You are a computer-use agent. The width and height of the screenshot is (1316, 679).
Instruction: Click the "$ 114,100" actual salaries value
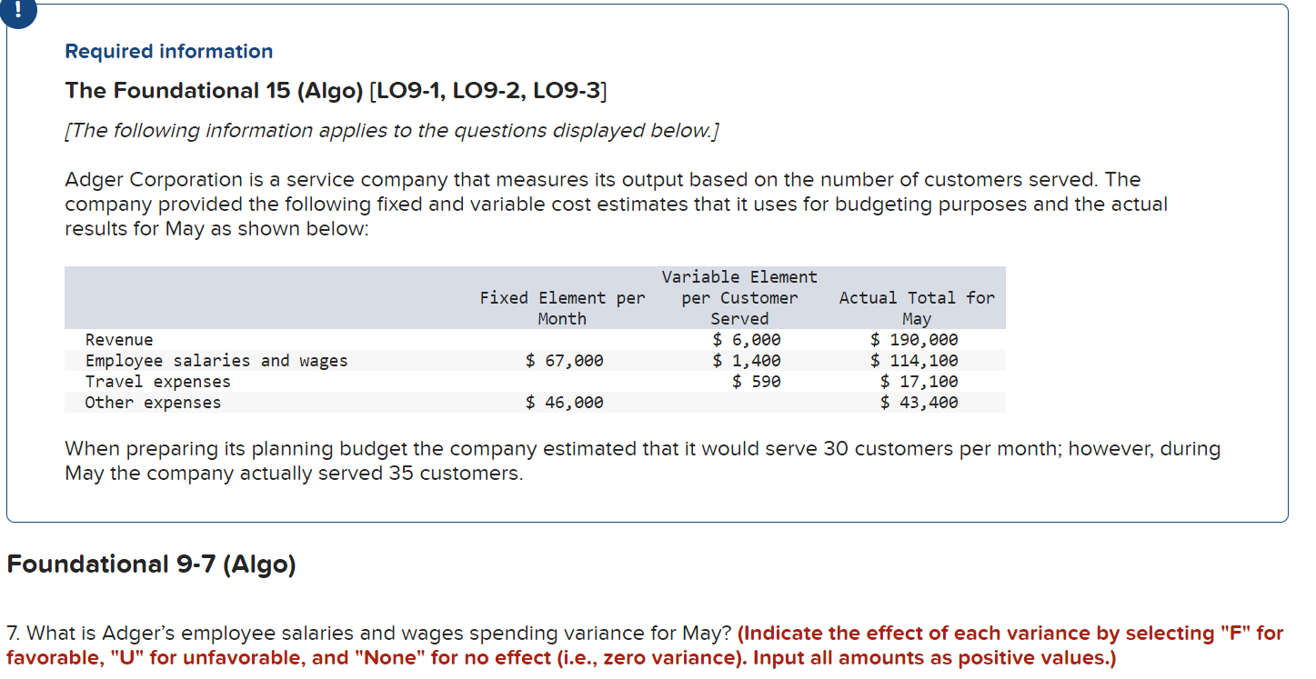tap(914, 361)
